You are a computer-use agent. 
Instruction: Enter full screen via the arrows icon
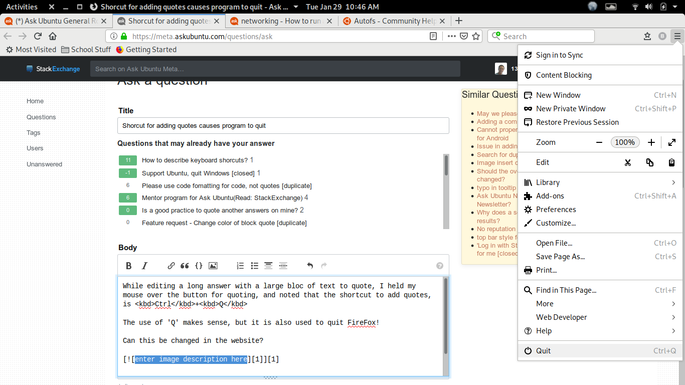[672, 142]
